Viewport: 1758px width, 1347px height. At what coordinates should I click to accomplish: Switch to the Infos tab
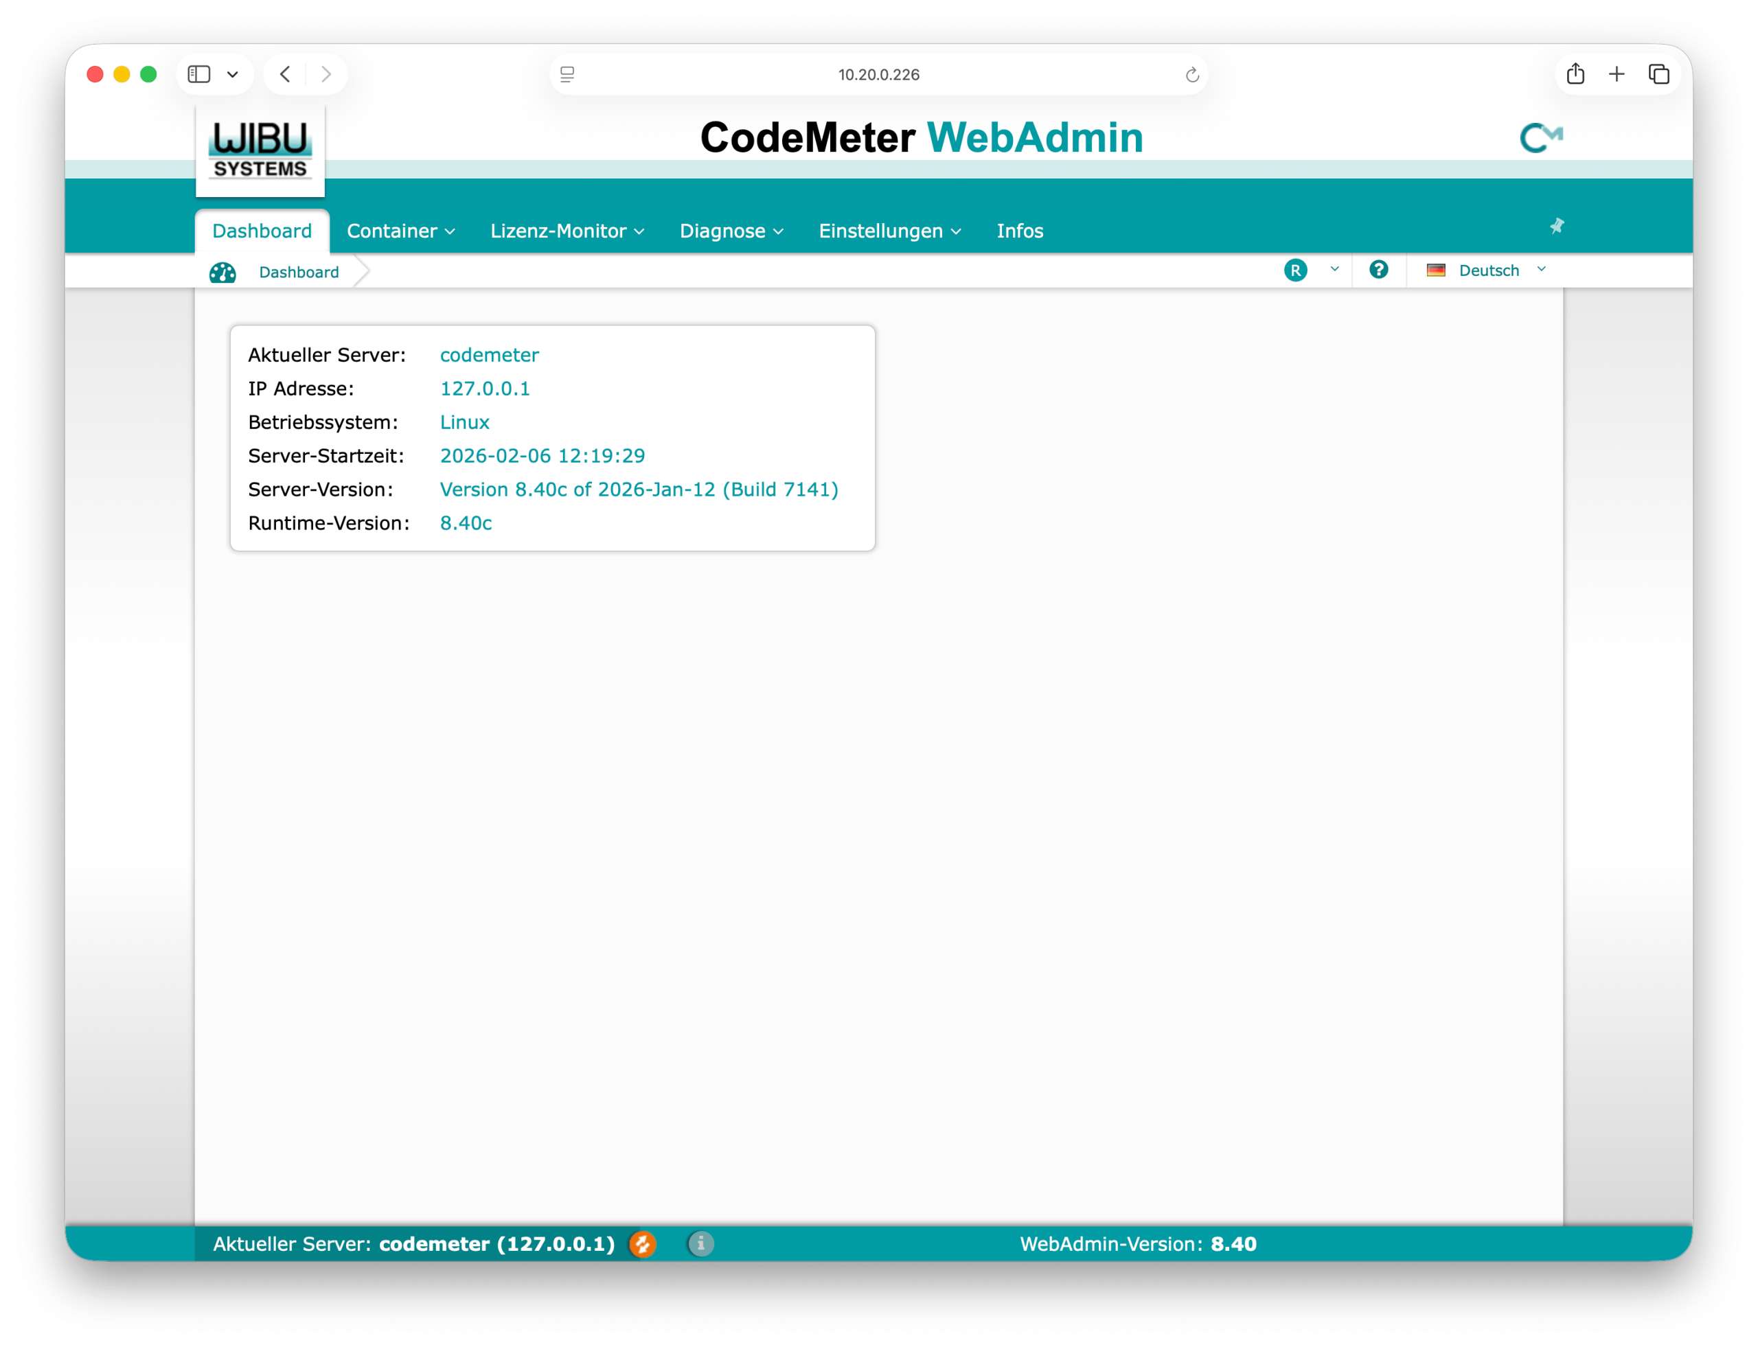(1019, 231)
